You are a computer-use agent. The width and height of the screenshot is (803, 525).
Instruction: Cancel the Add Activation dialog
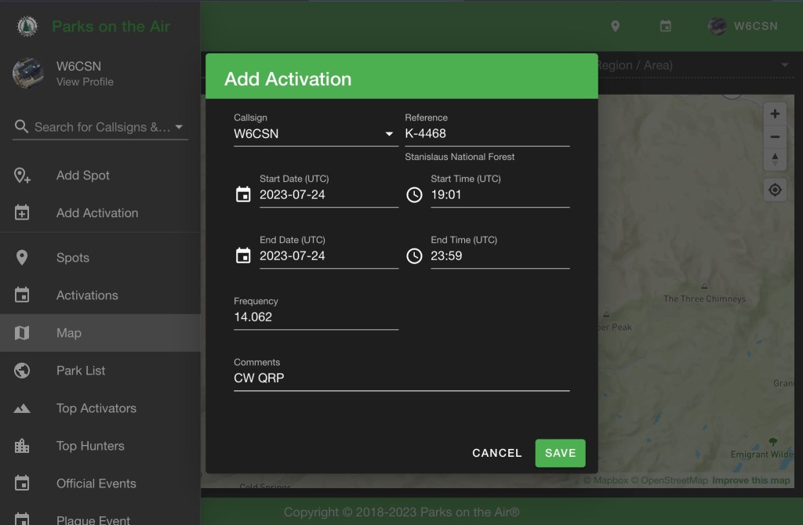496,453
